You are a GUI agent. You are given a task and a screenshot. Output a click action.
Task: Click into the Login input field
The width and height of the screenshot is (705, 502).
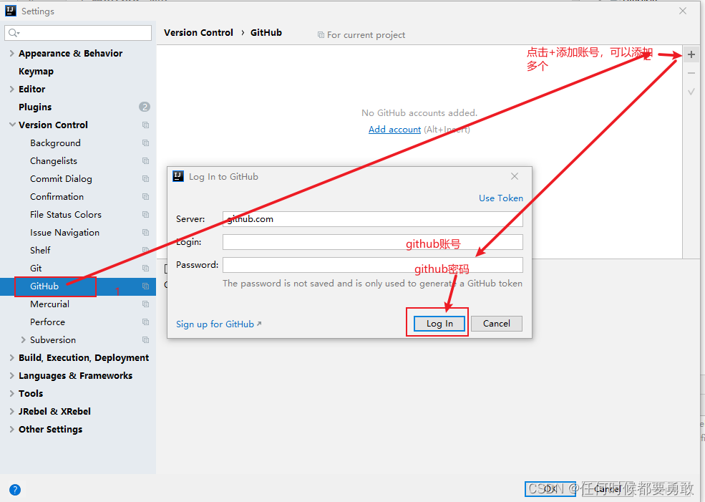click(373, 242)
